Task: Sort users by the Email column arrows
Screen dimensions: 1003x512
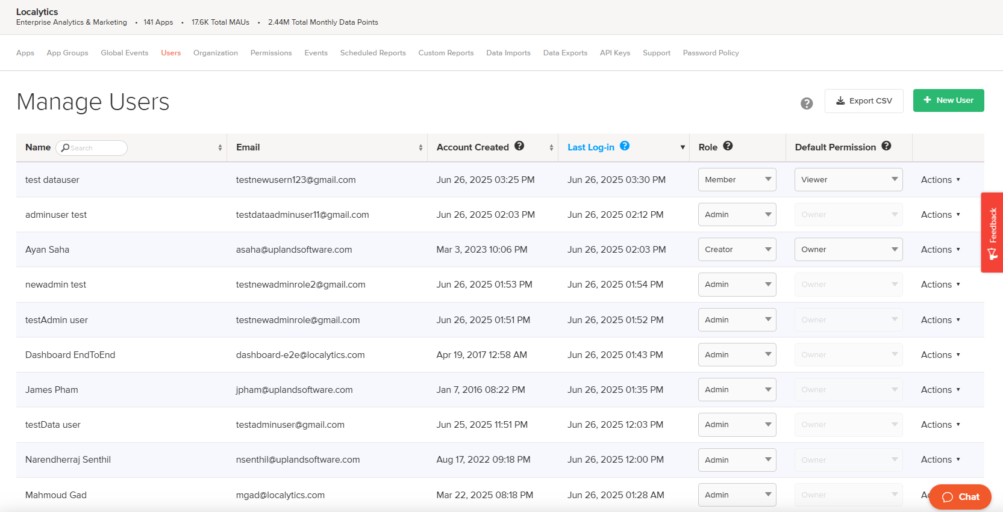Action: (x=420, y=147)
